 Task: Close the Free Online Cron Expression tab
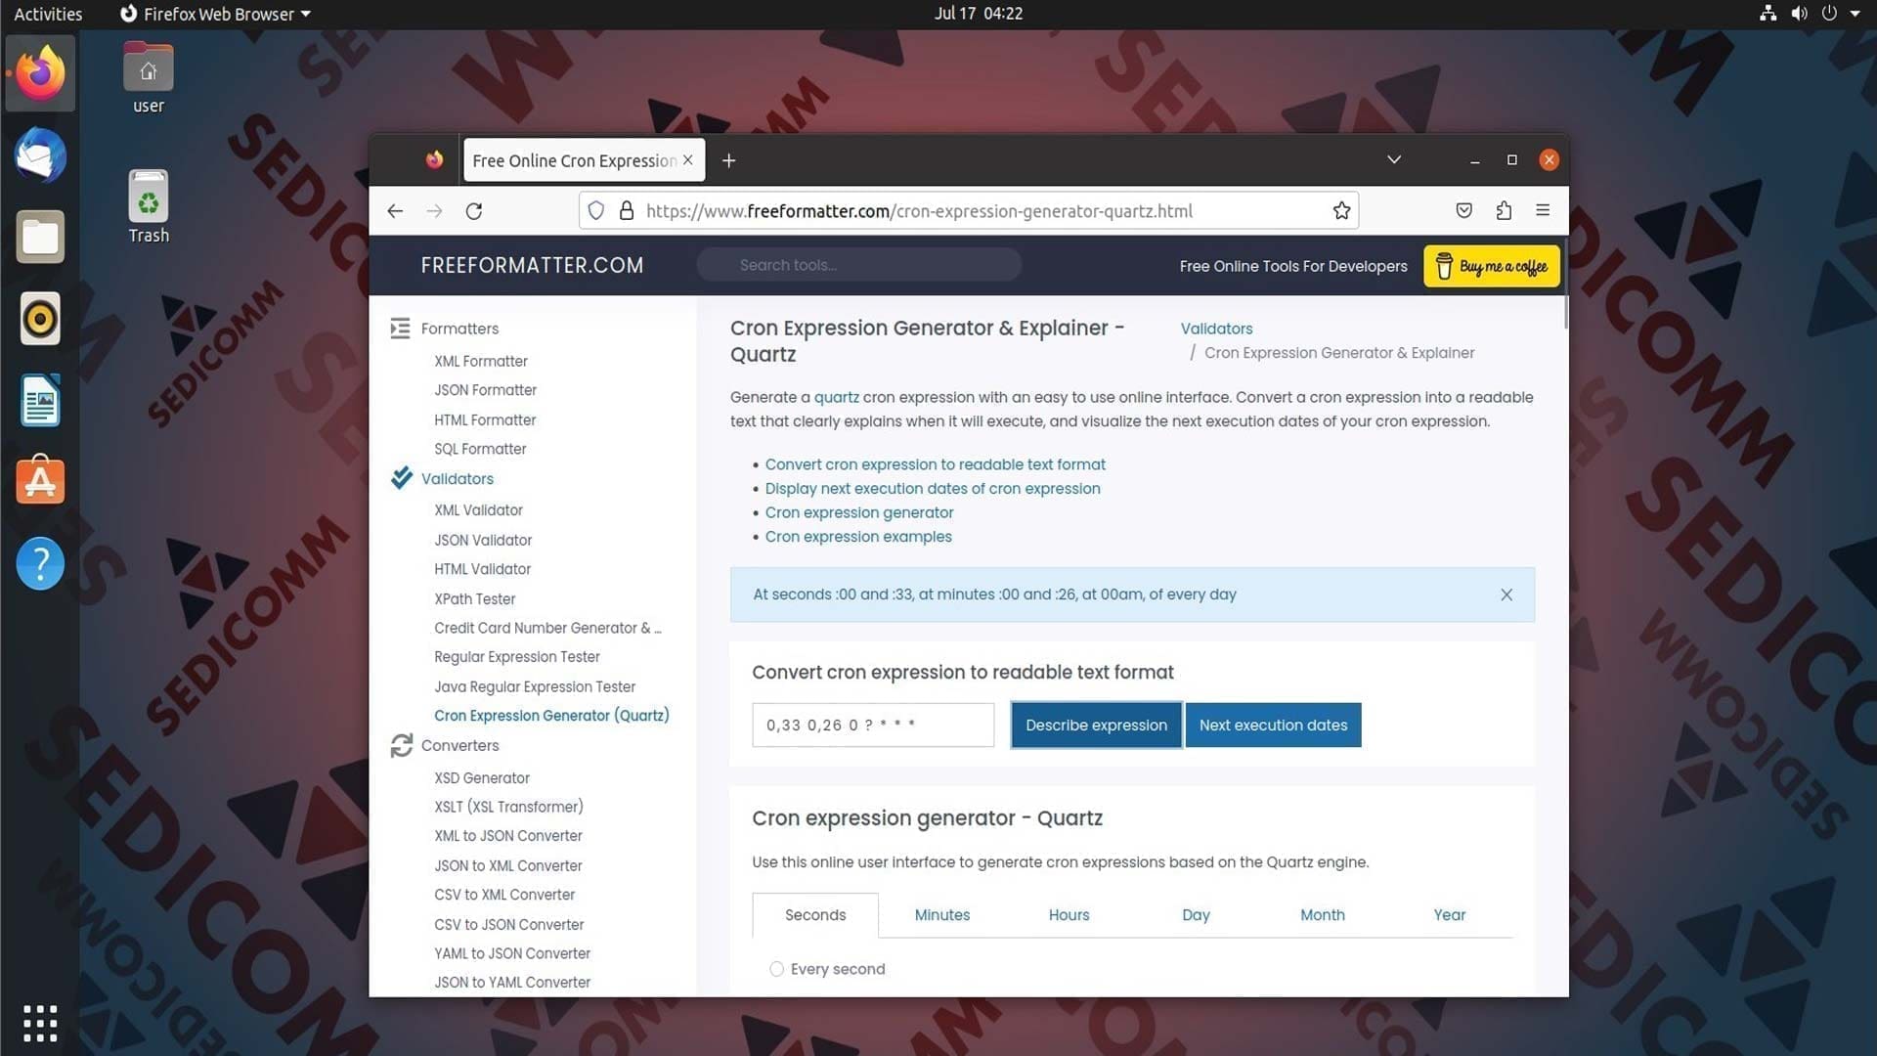pyautogui.click(x=688, y=160)
